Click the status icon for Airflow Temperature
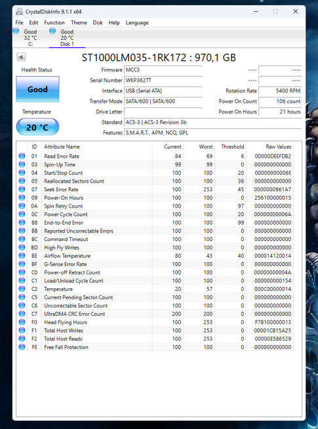Image resolution: width=318 pixels, height=429 pixels. [x=22, y=255]
